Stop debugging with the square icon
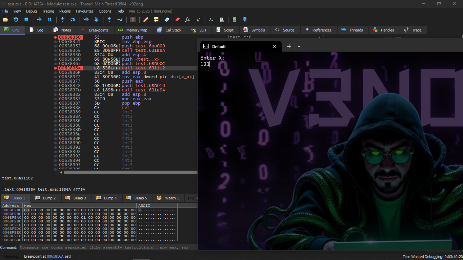The image size is (463, 260). pyautogui.click(x=26, y=20)
